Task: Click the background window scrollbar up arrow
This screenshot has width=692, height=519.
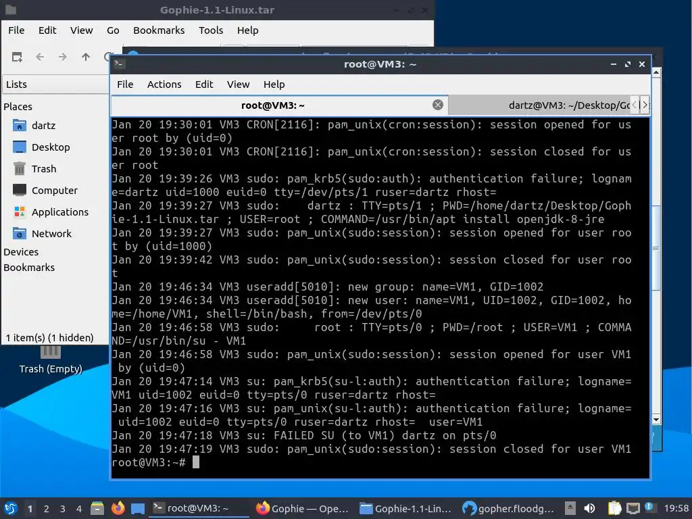Action: (x=656, y=72)
